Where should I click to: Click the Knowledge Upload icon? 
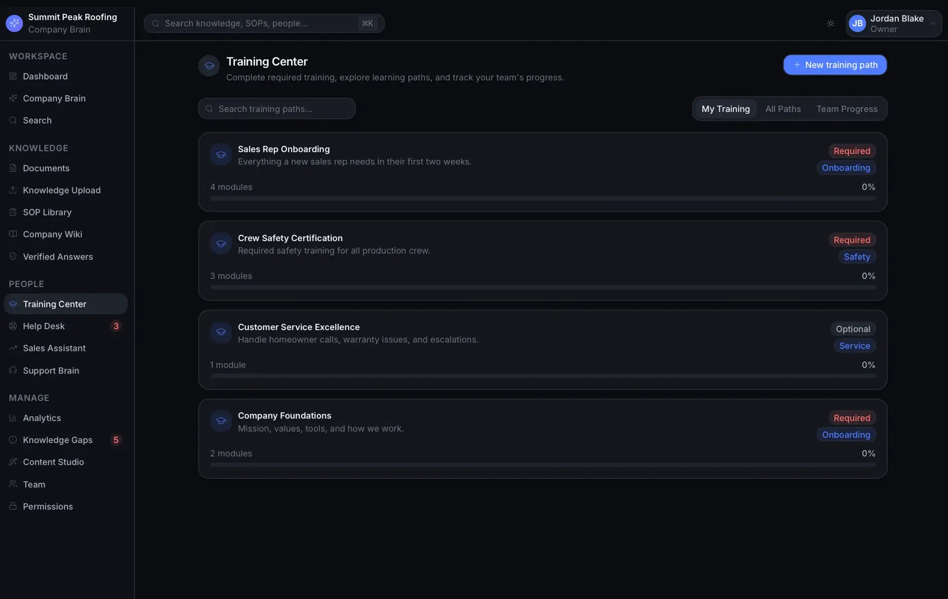(13, 190)
